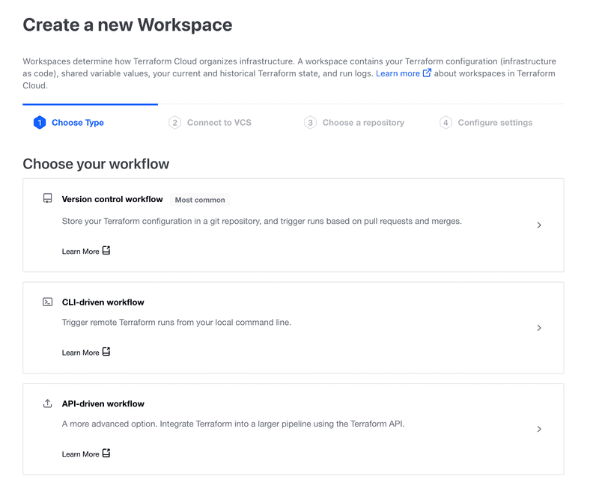Click external link icon under API-driven workflow
This screenshot has width=599, height=503.
(106, 453)
